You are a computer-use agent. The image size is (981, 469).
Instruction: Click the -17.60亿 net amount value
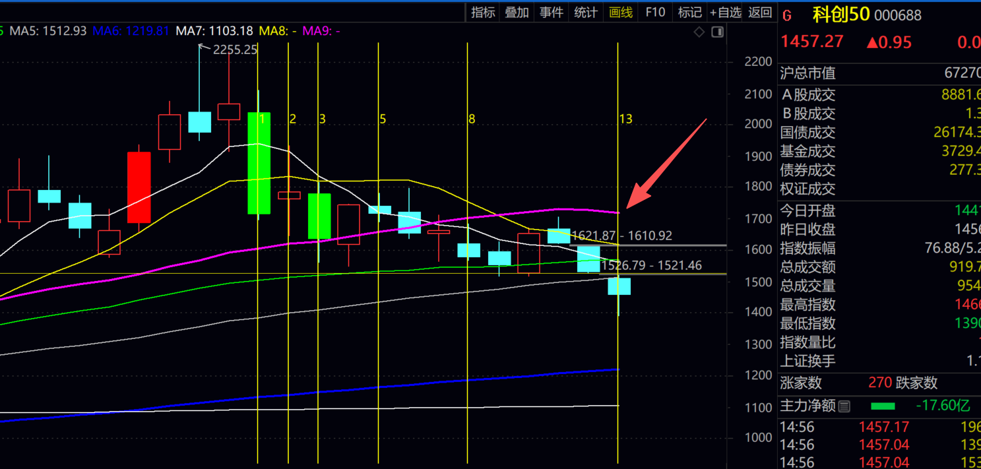click(x=943, y=406)
